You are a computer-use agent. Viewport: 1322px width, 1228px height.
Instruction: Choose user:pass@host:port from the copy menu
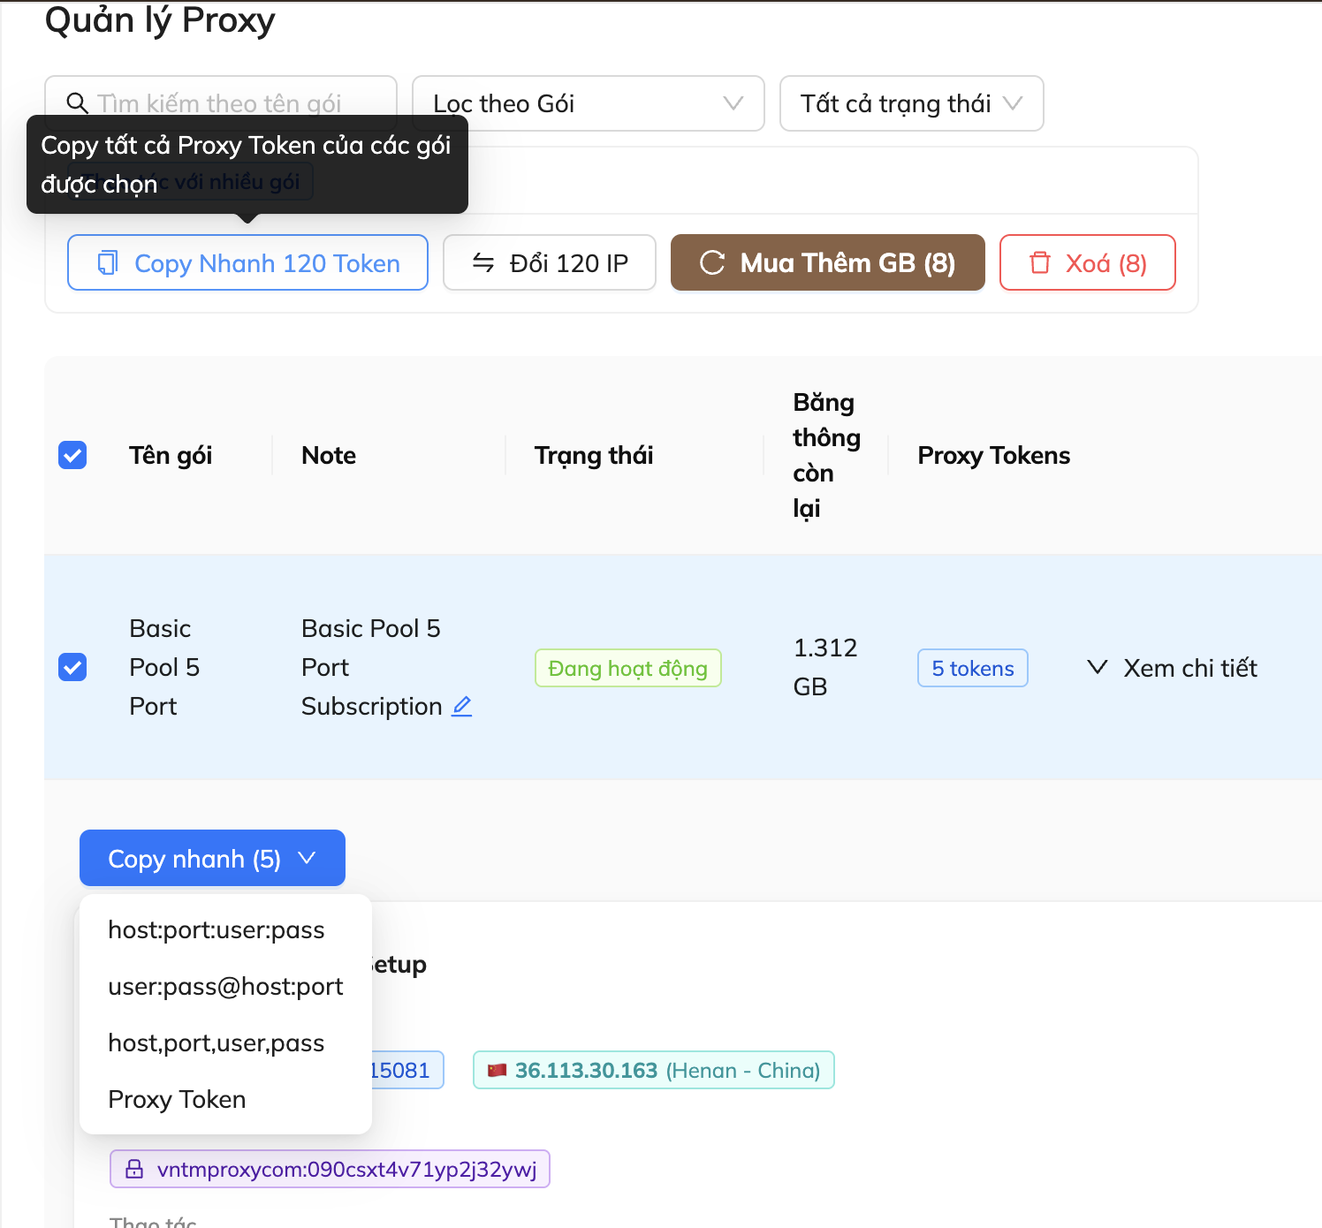[225, 986]
